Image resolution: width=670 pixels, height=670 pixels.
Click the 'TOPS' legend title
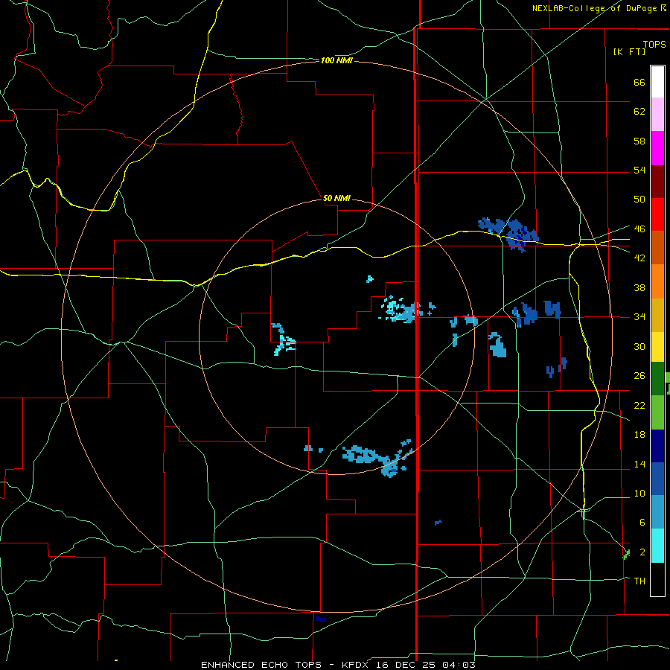click(x=654, y=45)
